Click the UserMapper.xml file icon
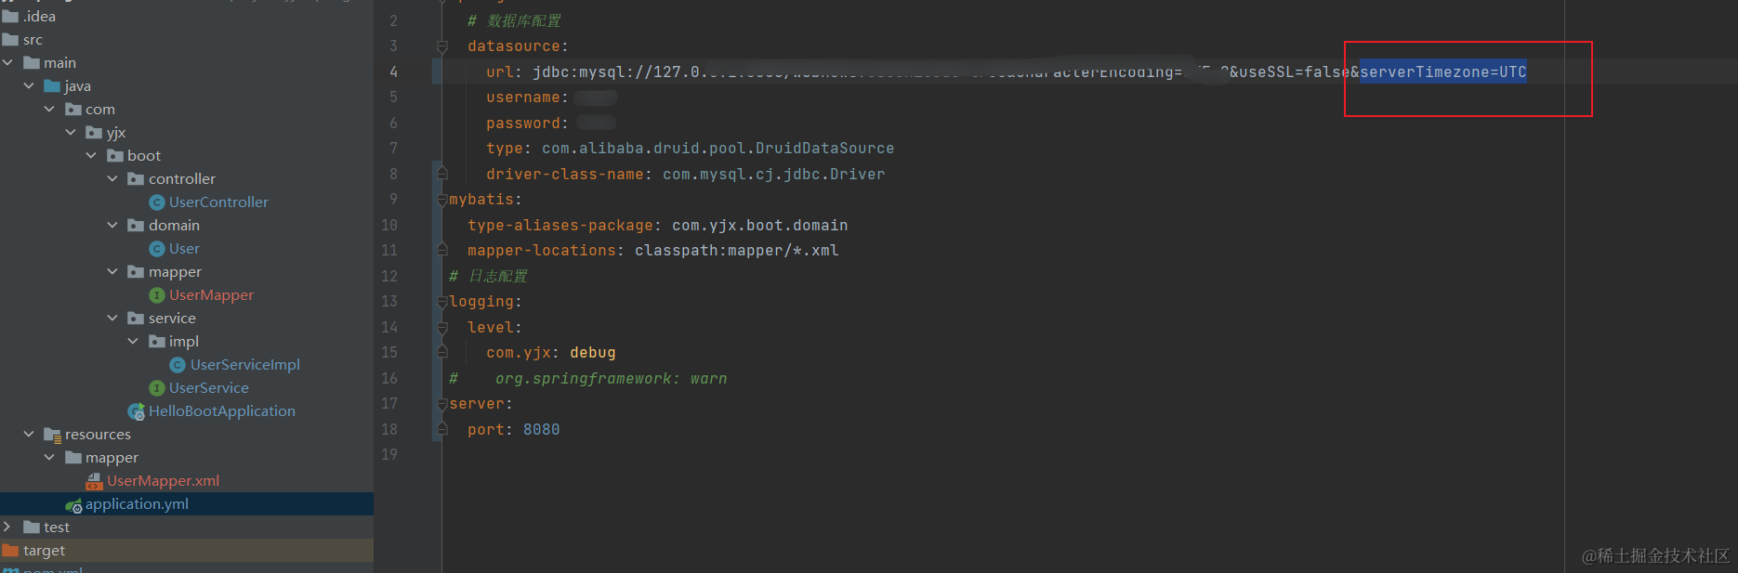 (x=94, y=481)
